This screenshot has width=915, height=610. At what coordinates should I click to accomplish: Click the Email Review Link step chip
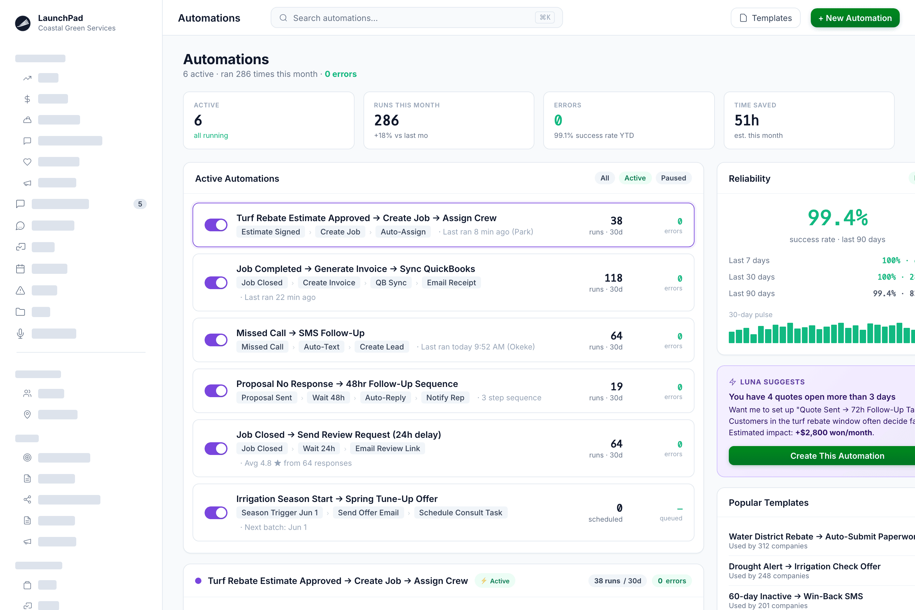click(388, 449)
